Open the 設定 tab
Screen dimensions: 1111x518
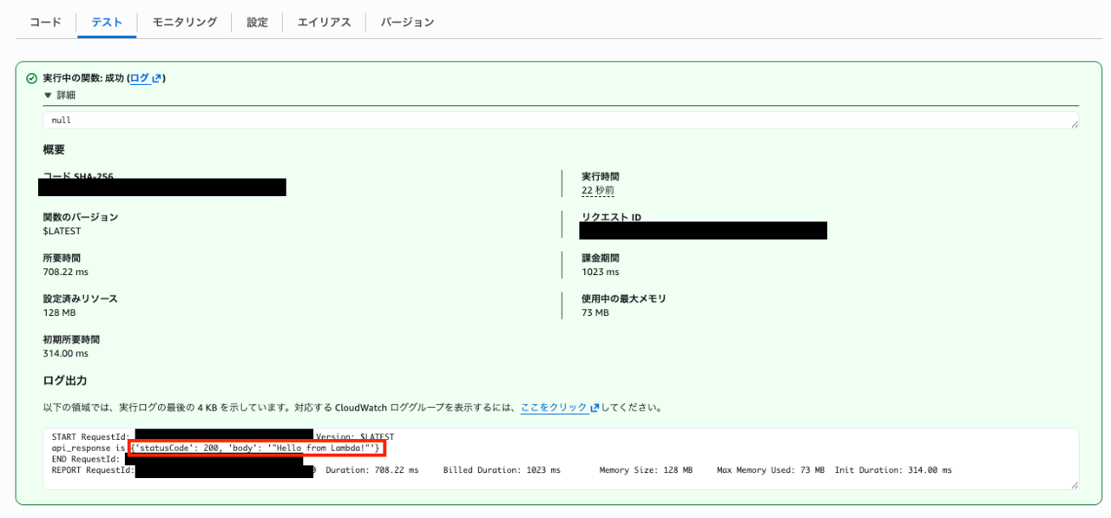(x=257, y=23)
